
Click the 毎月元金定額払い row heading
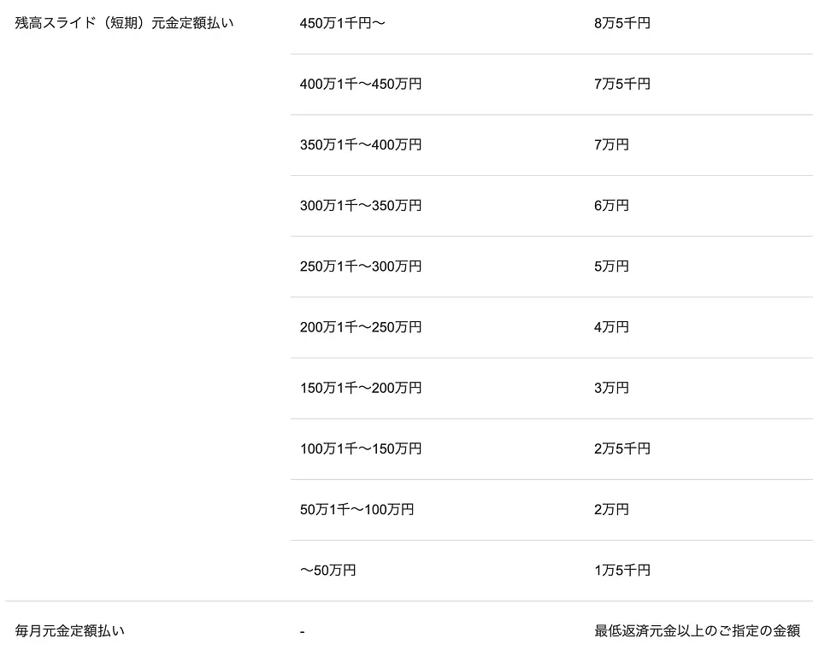[70, 631]
